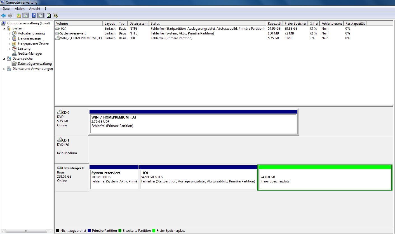Image resolution: width=395 pixels, height=234 pixels.
Task: Click the CD 1 drive icon
Action: coord(59,140)
